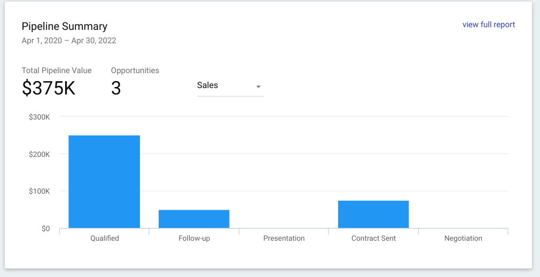Click the Follow-up axis label
The width and height of the screenshot is (540, 277).
(x=194, y=238)
